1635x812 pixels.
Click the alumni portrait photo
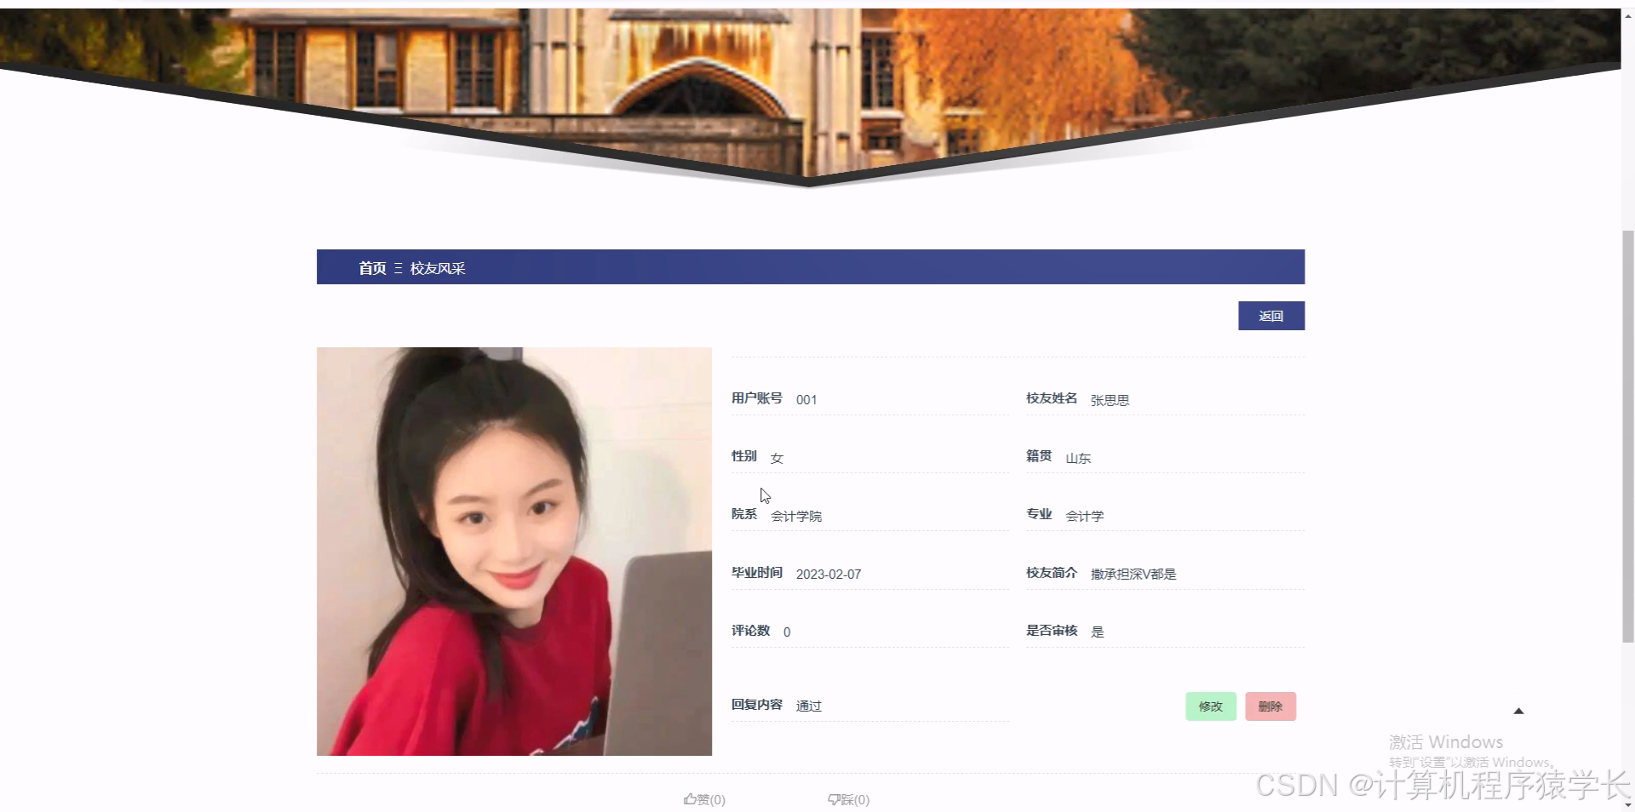point(514,551)
